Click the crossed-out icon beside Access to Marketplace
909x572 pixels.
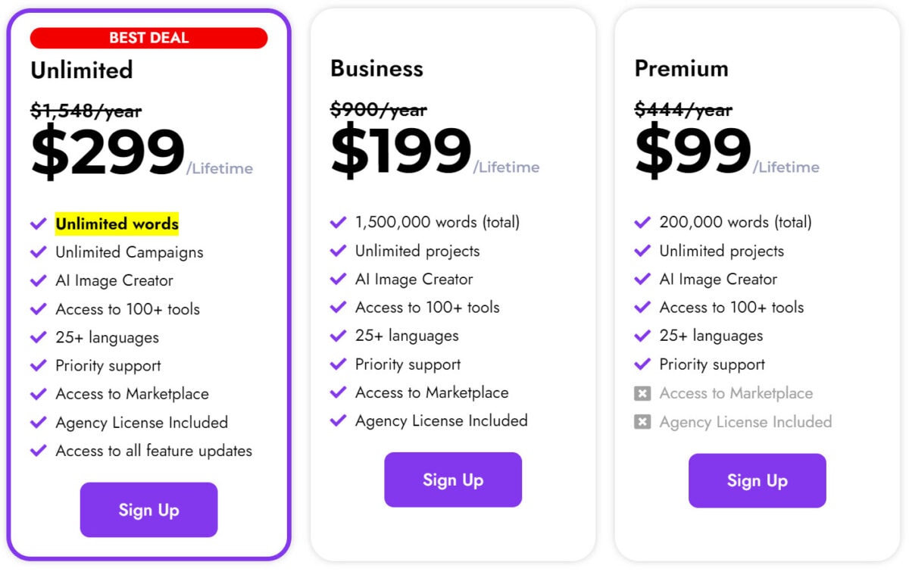[643, 393]
